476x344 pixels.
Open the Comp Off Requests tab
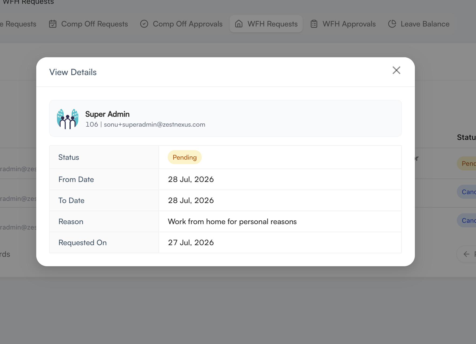tap(88, 24)
